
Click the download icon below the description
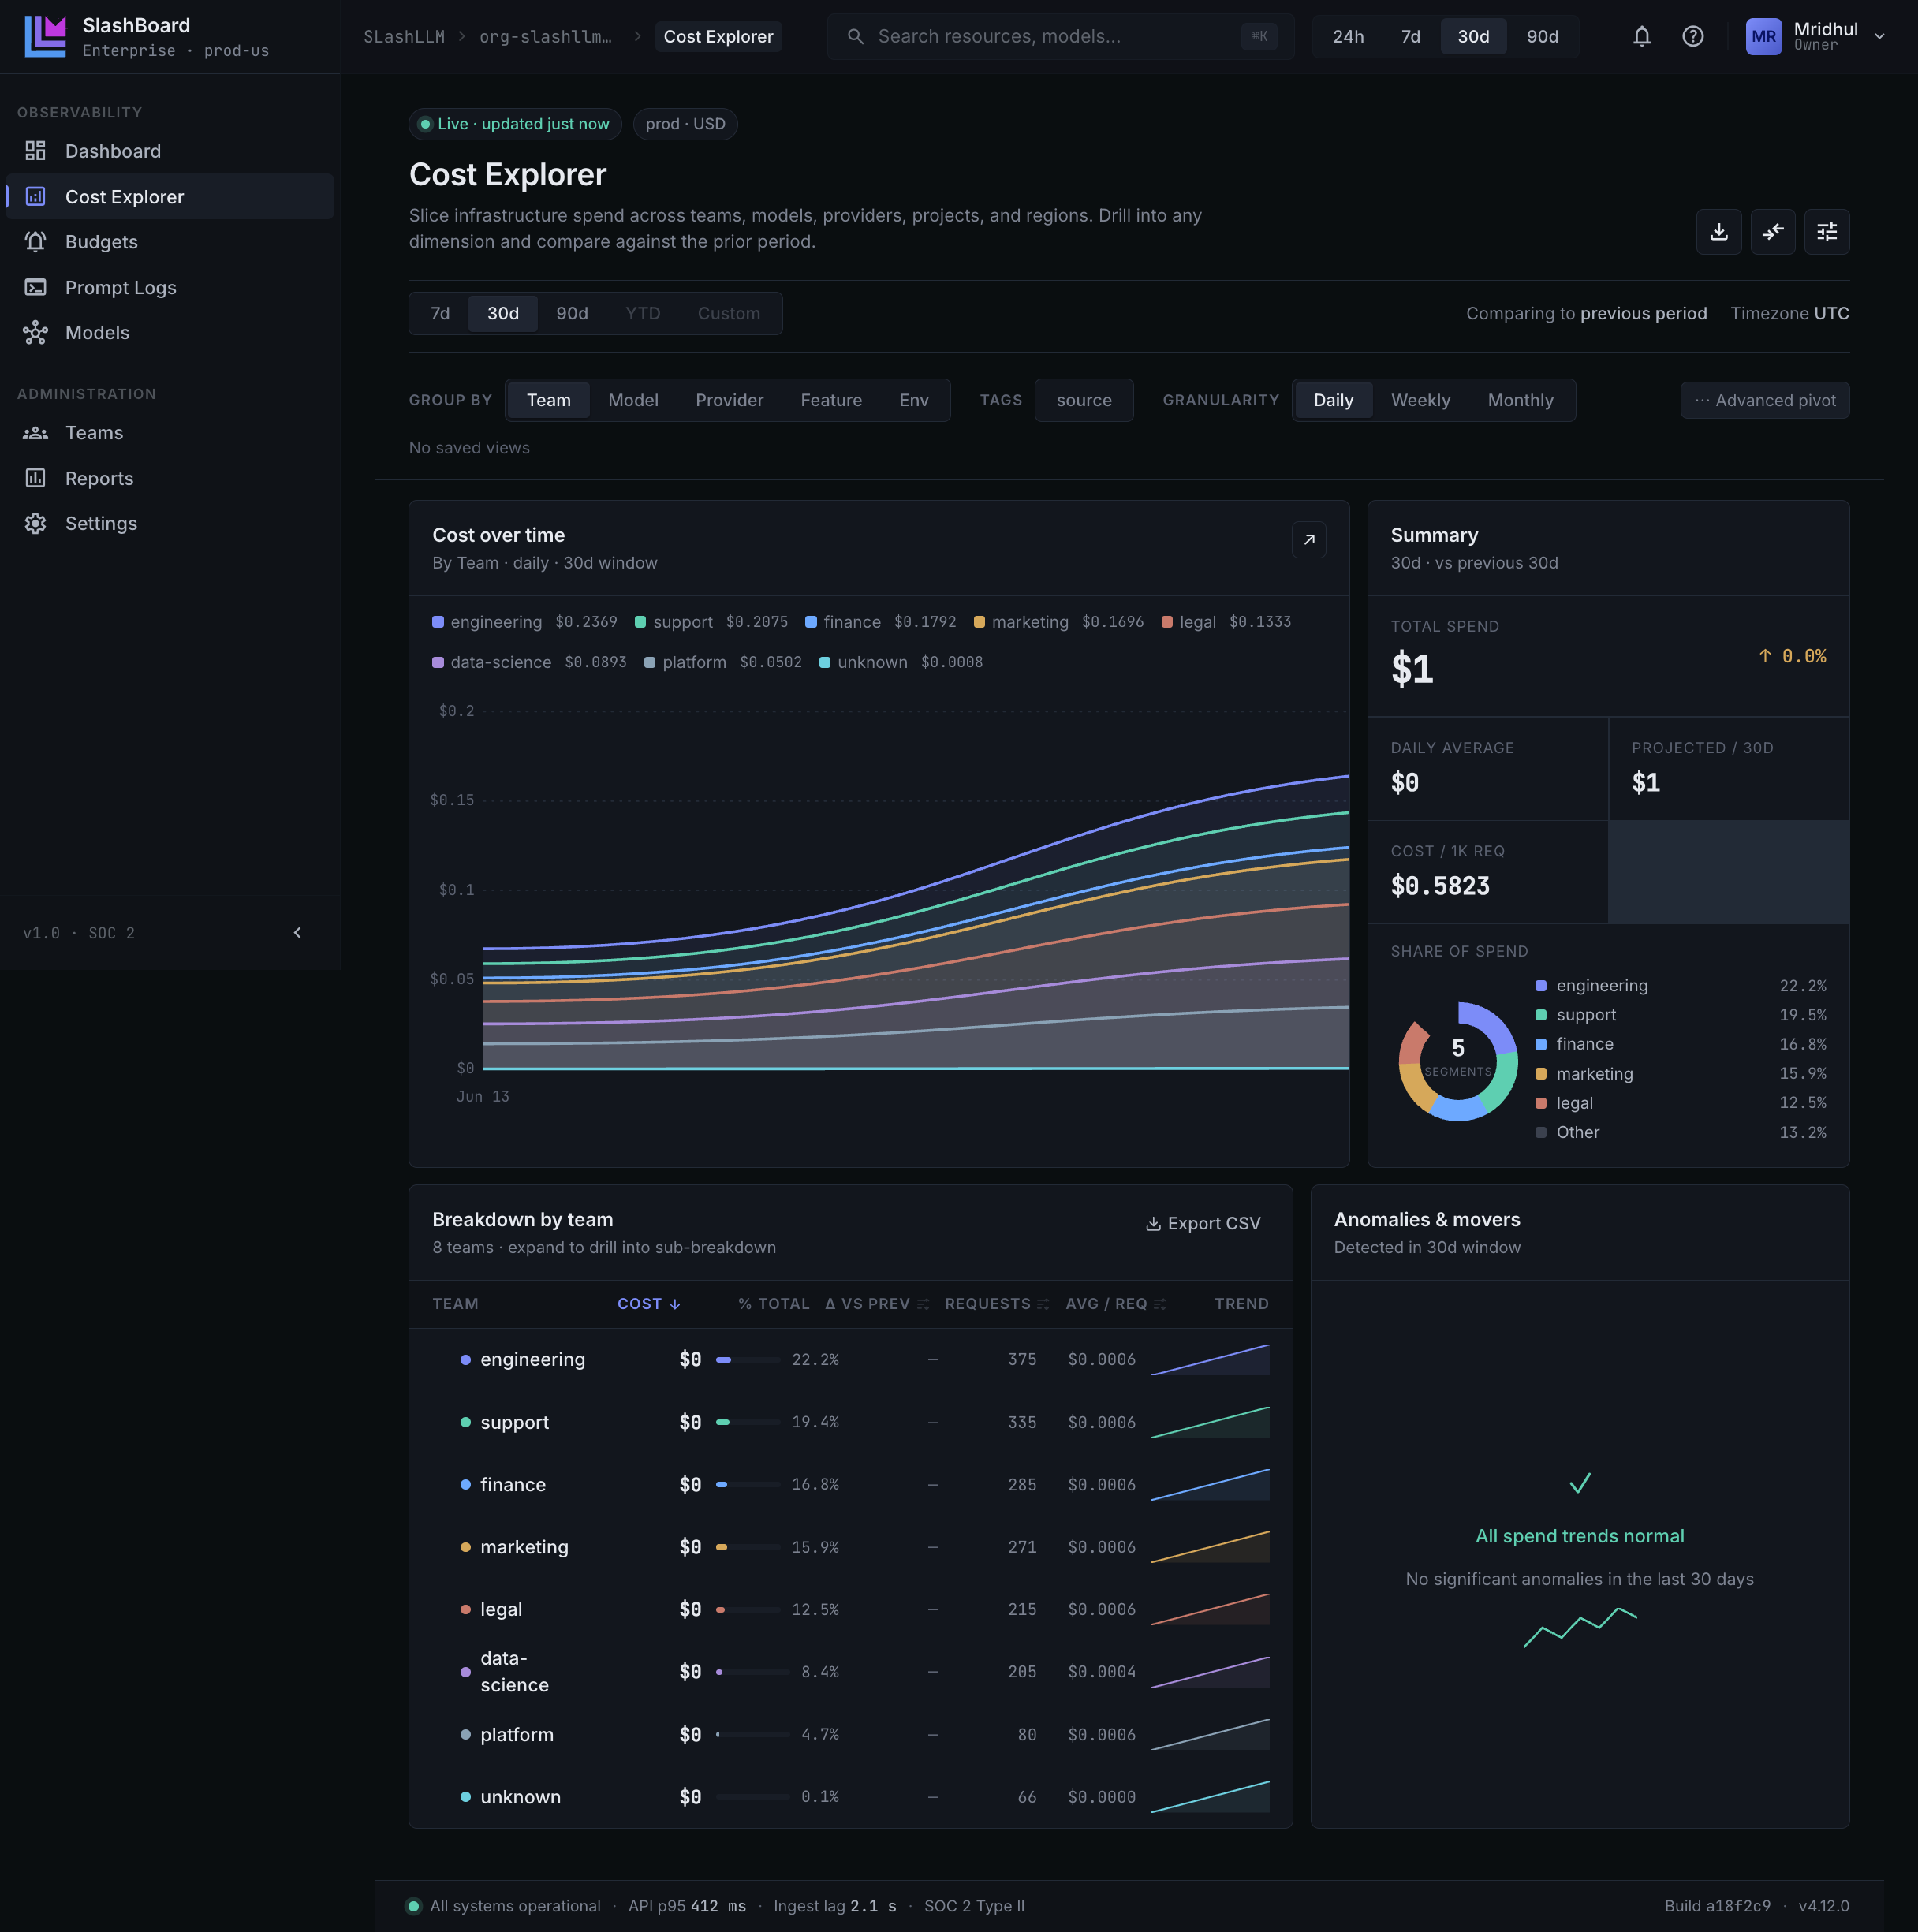point(1718,232)
